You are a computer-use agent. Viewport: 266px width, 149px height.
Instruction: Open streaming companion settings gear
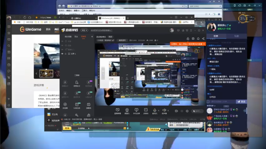pos(187,111)
